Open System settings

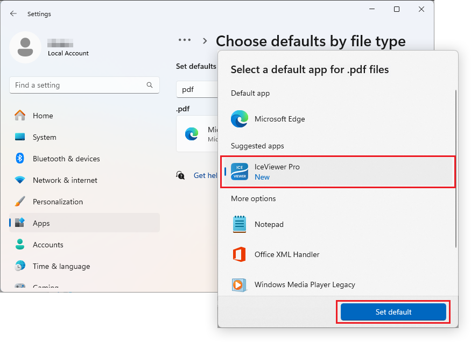(85, 137)
